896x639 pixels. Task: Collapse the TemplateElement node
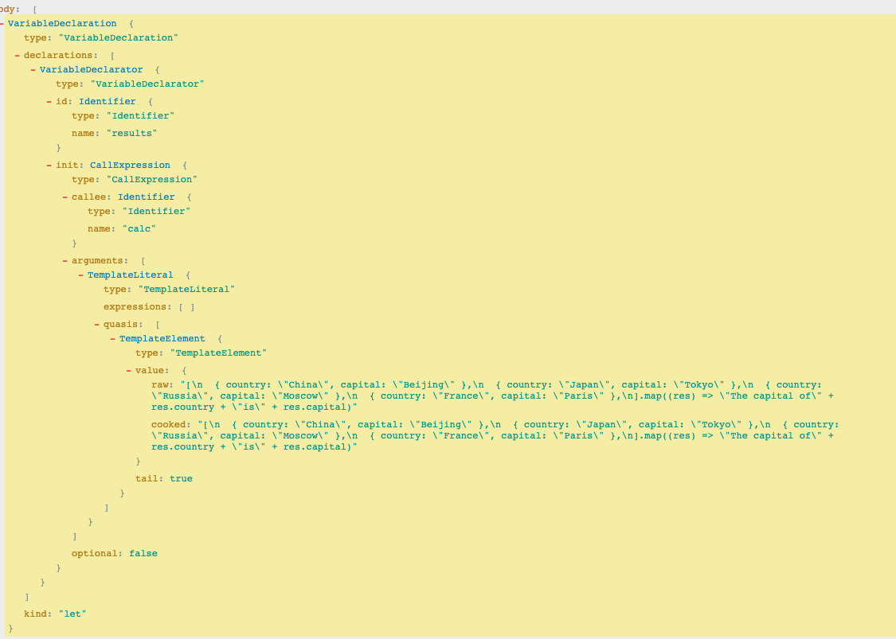pos(113,339)
